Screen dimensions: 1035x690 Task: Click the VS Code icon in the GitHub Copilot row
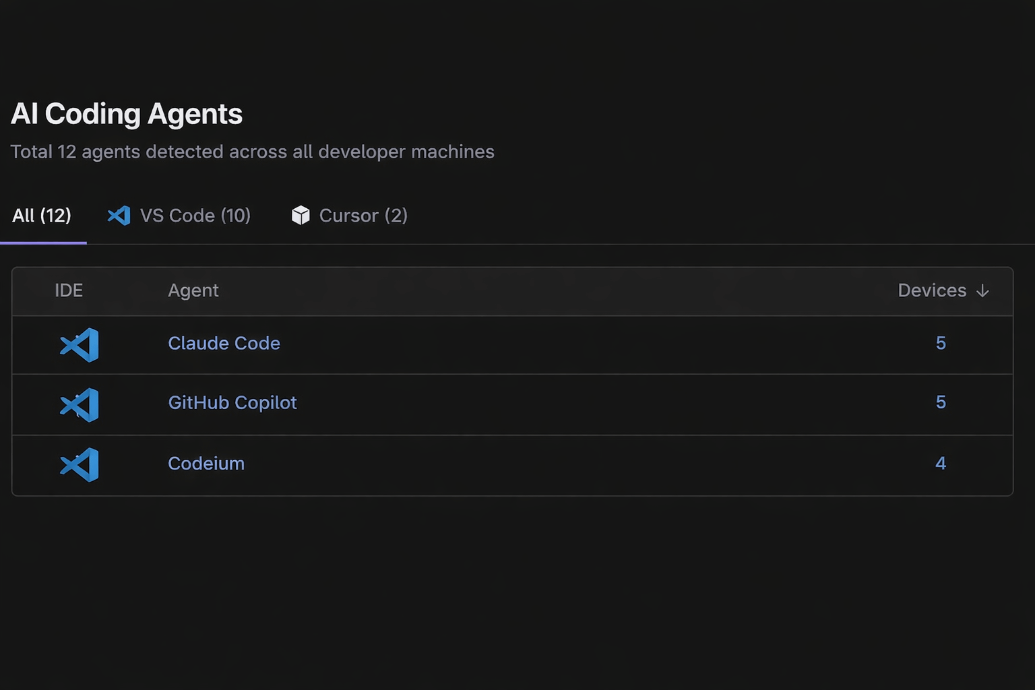(80, 405)
